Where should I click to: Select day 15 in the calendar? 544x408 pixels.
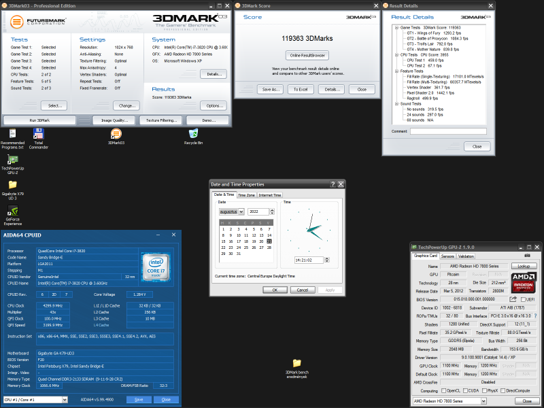223,241
